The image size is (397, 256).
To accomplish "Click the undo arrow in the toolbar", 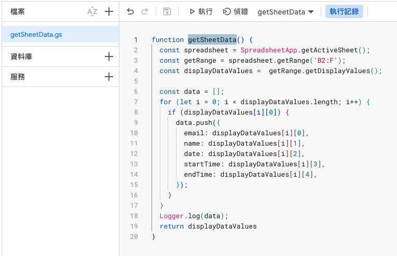I will tap(130, 11).
